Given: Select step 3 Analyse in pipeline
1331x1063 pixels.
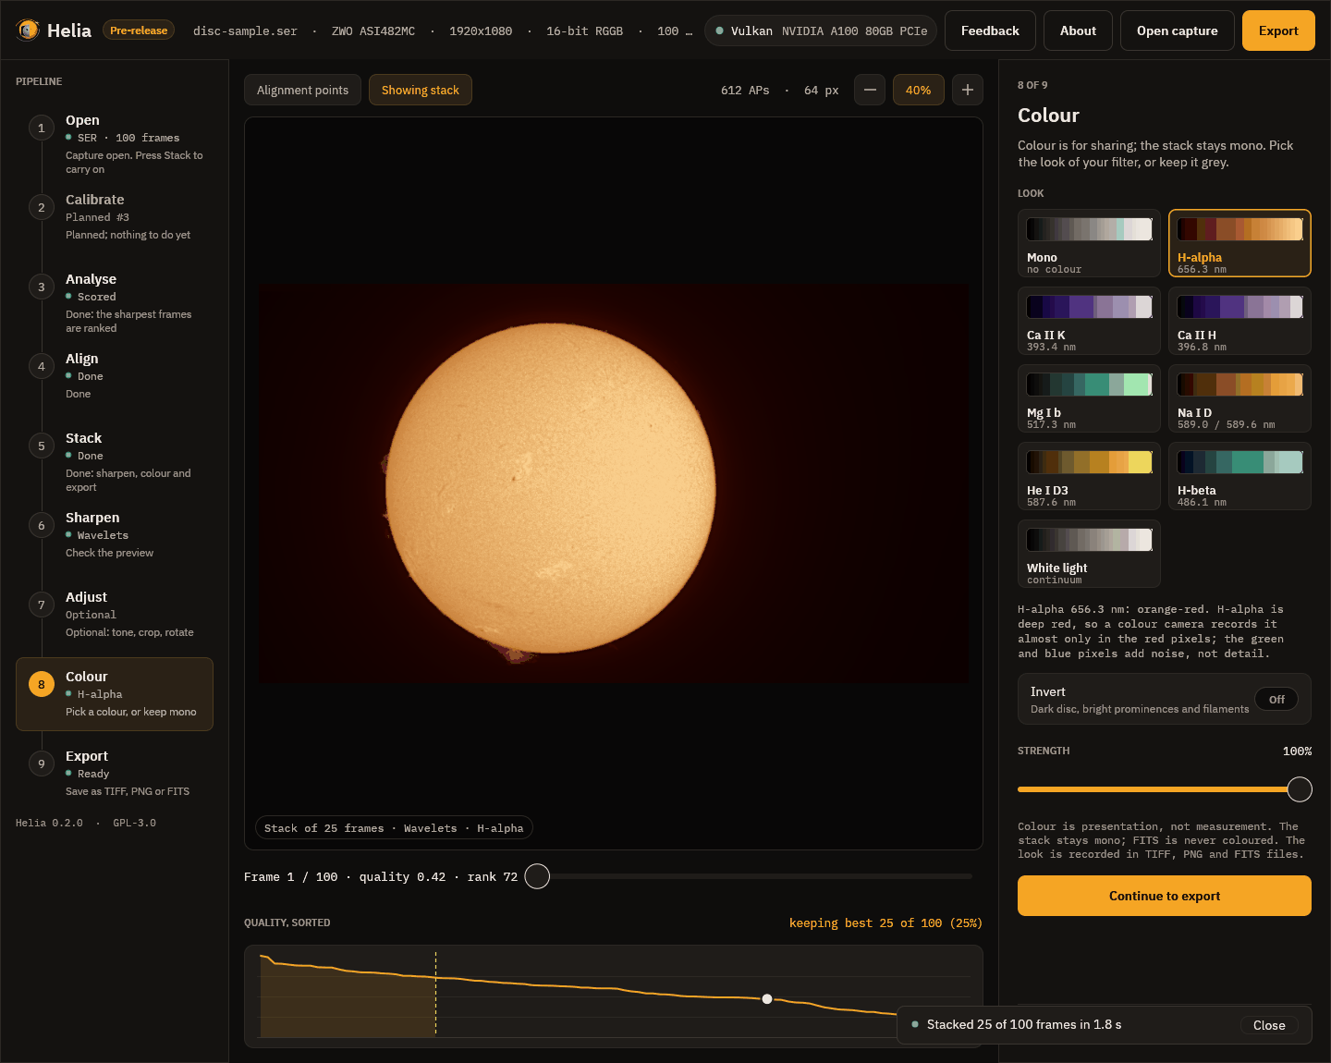Looking at the screenshot, I should click(x=115, y=302).
